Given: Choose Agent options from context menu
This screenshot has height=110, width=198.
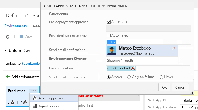Looking at the screenshot, I should (54, 106).
